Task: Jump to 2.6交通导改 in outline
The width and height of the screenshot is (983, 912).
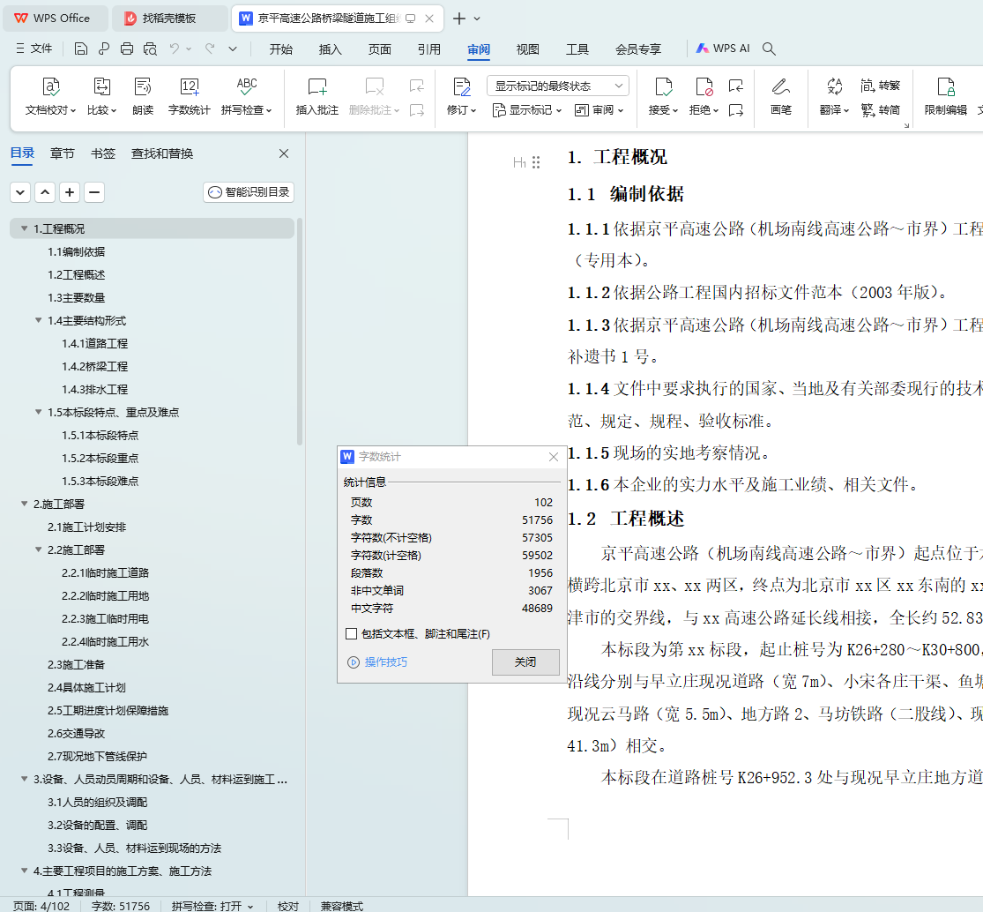Action: click(77, 733)
